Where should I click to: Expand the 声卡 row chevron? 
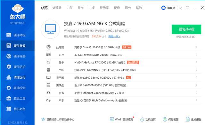[196, 100]
